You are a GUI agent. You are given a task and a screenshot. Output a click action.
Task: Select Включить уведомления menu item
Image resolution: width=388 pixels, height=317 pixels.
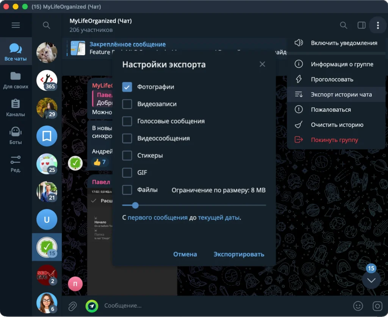pos(336,43)
